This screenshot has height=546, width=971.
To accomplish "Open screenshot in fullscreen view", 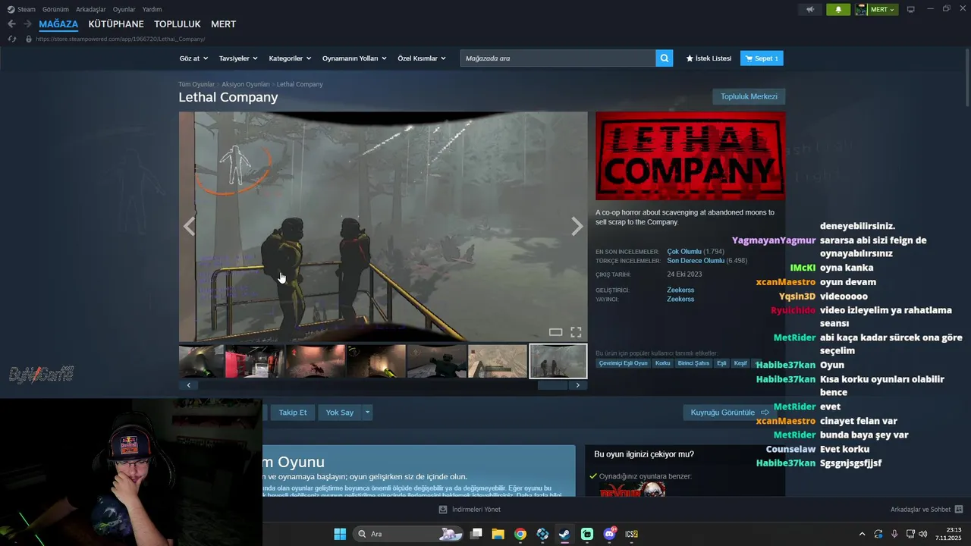I will [x=576, y=332].
